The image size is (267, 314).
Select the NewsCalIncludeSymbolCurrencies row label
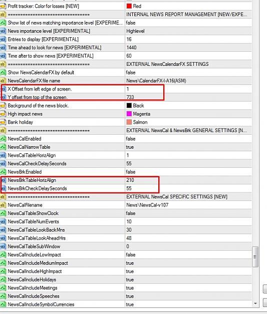click(41, 304)
